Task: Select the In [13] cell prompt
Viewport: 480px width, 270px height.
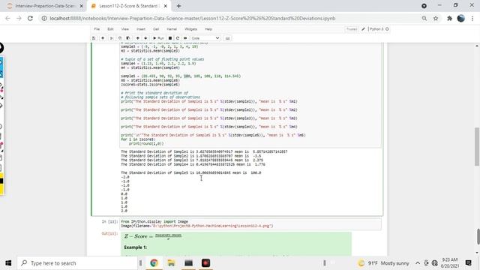Action: tap(109, 222)
